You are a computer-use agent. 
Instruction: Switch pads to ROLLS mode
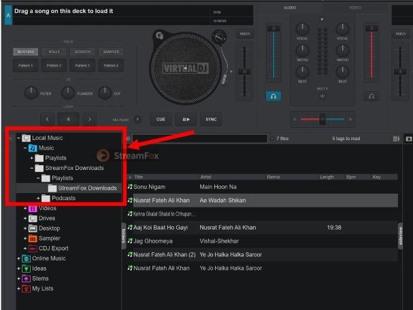[x=54, y=52]
